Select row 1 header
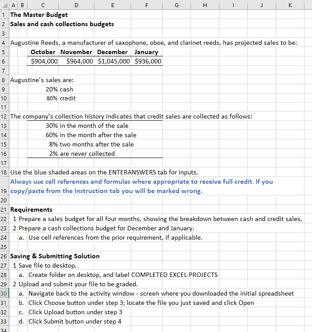The height and width of the screenshot is (332, 312). click(4, 15)
